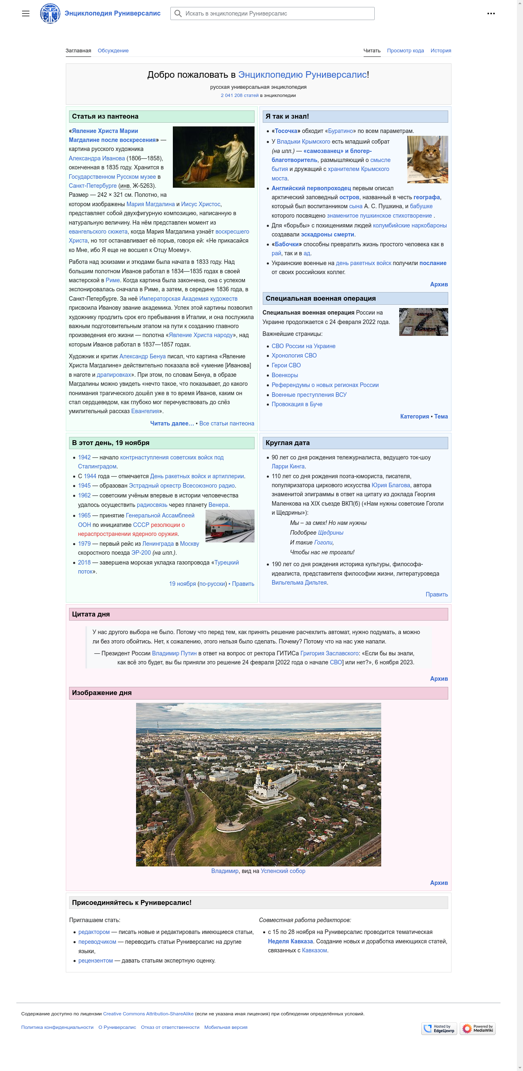
Task: Open the ginger cat photo
Action: click(427, 159)
